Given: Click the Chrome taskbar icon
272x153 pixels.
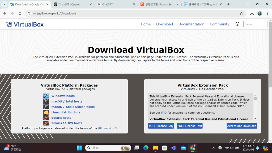Looking at the screenshot, I should 193,148.
